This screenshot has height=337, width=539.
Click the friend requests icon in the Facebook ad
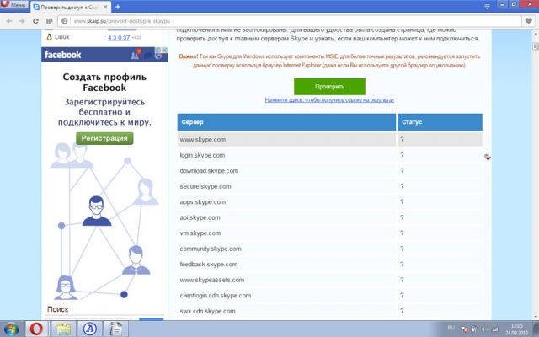[135, 55]
